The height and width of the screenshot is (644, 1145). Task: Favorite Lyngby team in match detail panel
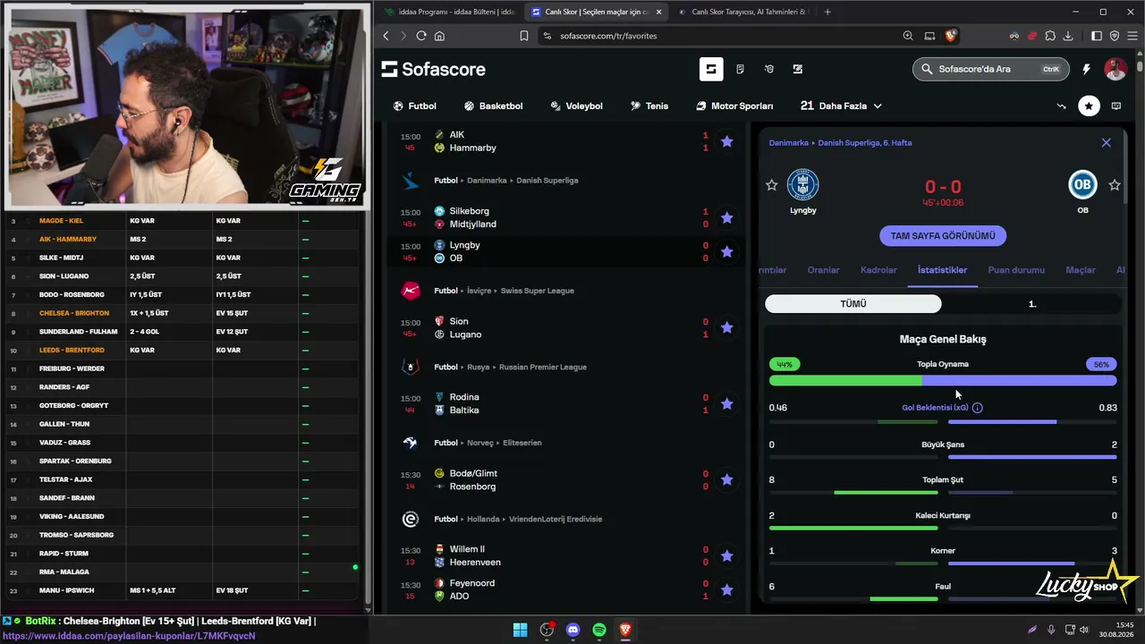(772, 185)
